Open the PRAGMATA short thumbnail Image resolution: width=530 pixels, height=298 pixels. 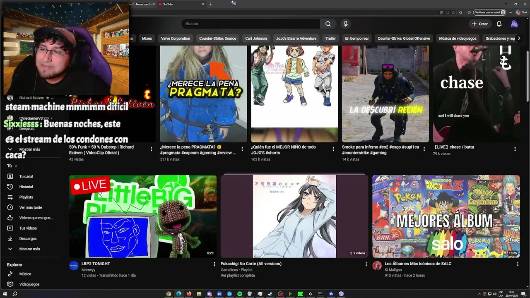tap(203, 94)
